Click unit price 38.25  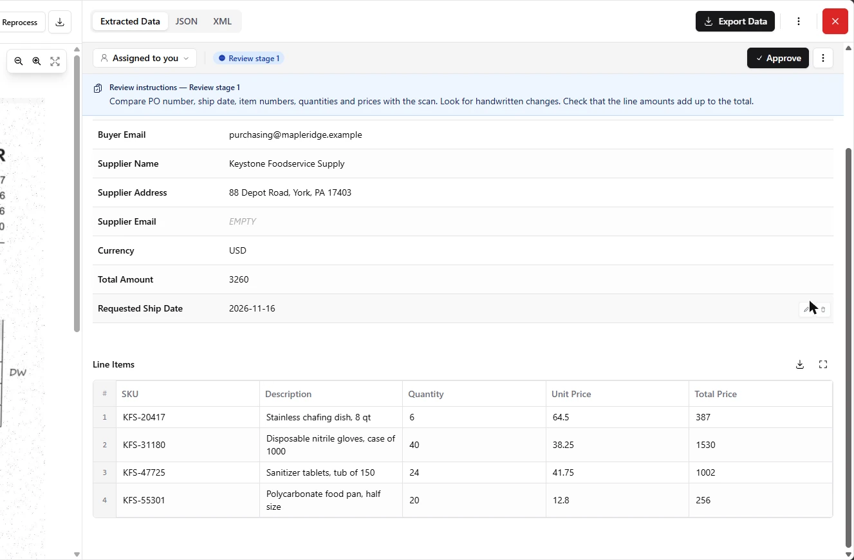[617, 445]
